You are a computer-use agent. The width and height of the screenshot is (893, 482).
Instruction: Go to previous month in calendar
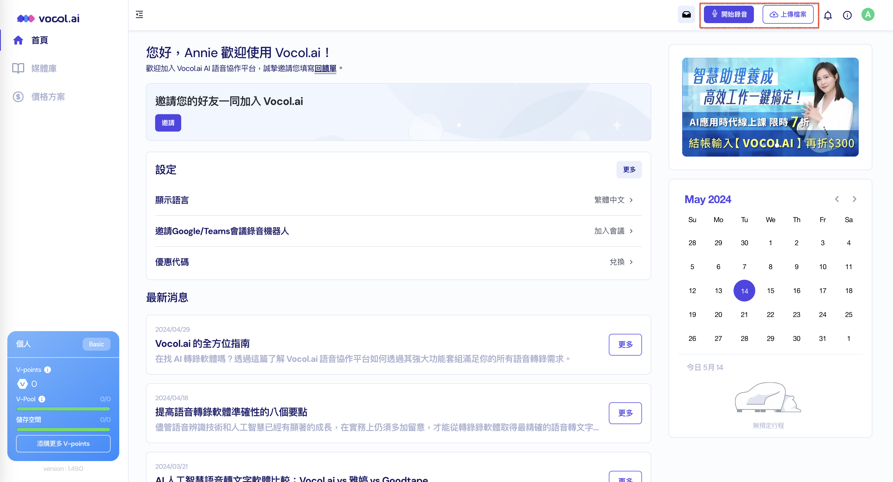tap(837, 199)
